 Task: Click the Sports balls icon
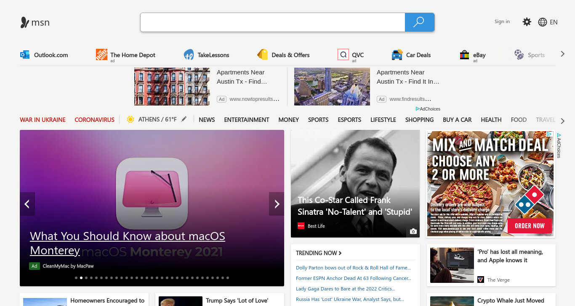[519, 55]
